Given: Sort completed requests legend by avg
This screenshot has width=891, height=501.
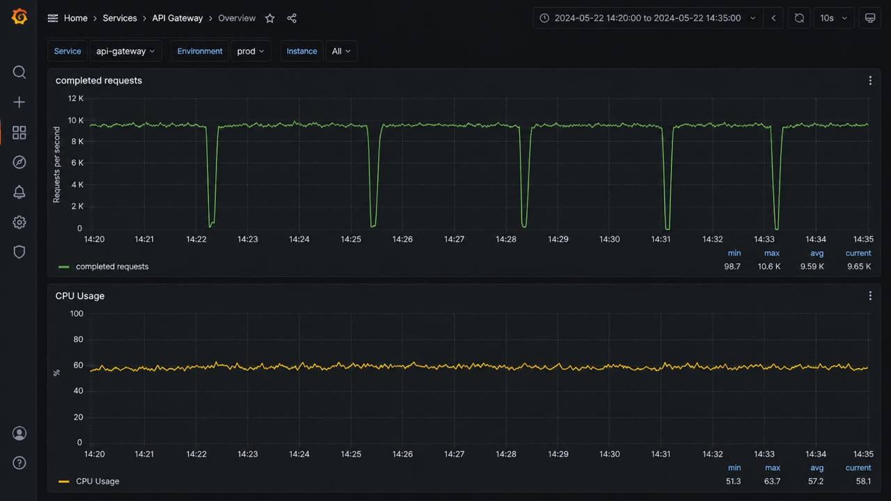Looking at the screenshot, I should (x=817, y=253).
